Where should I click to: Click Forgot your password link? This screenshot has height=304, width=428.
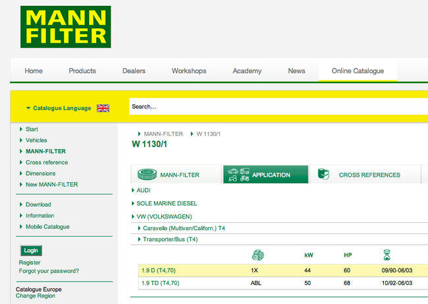pos(49,271)
